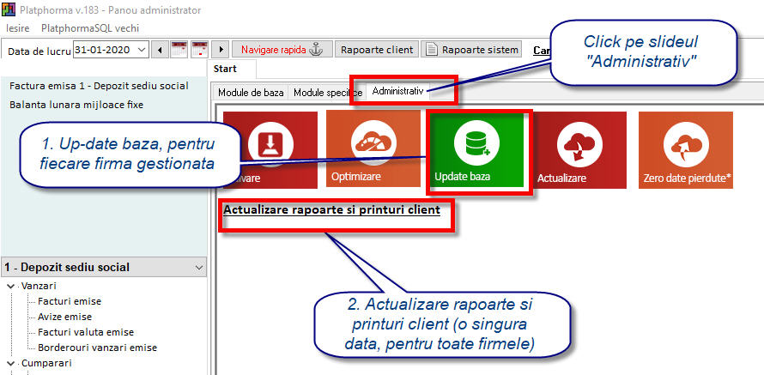The height and width of the screenshot is (375, 764).
Task: Collapse the Vanzari tree node
Action: (x=10, y=286)
